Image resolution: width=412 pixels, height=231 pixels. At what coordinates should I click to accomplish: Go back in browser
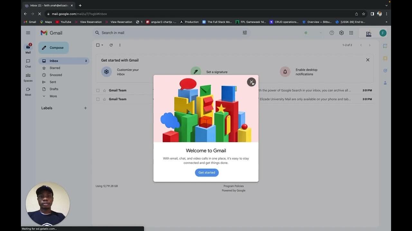(25, 14)
